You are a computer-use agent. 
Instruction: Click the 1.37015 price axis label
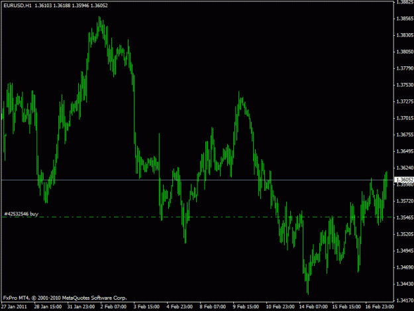(405, 118)
